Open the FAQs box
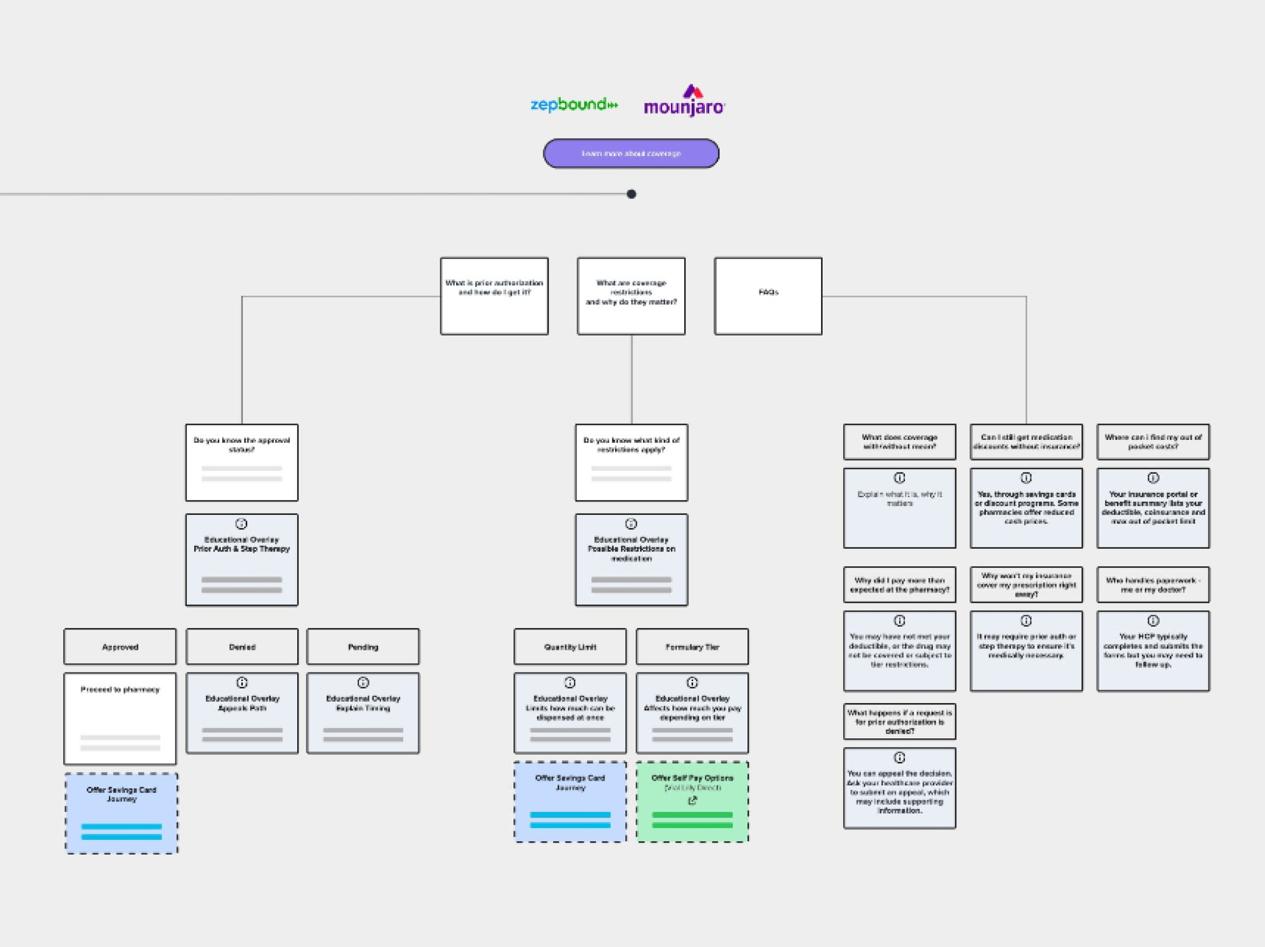 pos(768,296)
